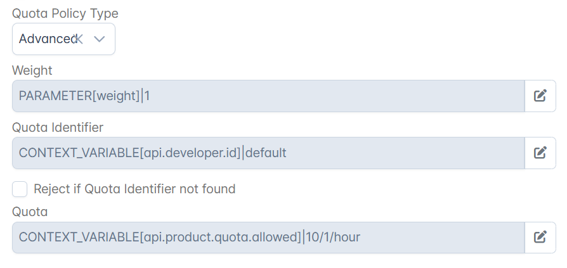Clear the Advanced quota policy selection
The image size is (567, 268).
pos(79,39)
